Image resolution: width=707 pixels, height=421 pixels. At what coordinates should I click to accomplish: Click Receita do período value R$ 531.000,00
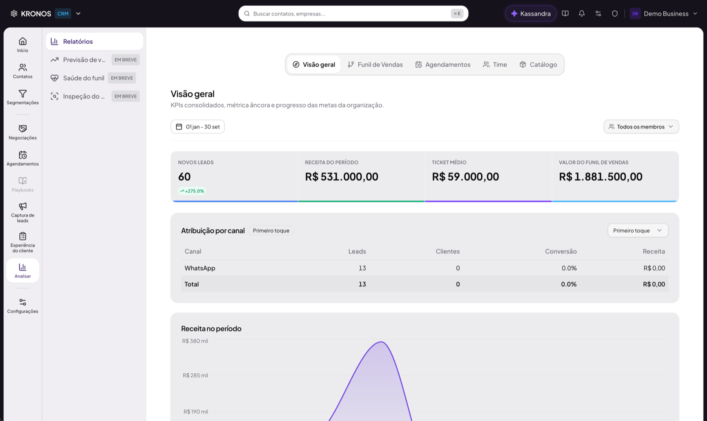[x=342, y=177]
